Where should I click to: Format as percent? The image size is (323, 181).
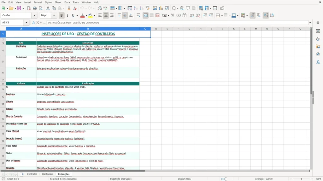(x=173, y=15)
